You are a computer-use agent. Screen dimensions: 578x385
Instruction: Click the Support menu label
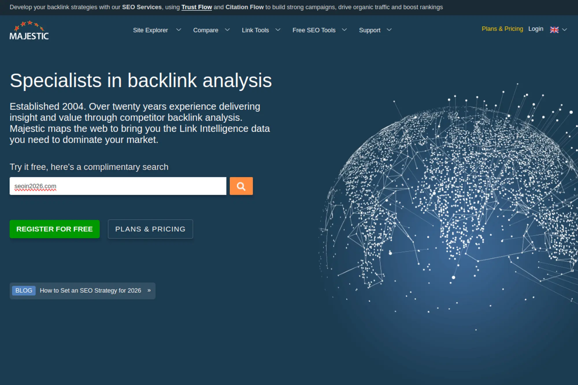(369, 30)
